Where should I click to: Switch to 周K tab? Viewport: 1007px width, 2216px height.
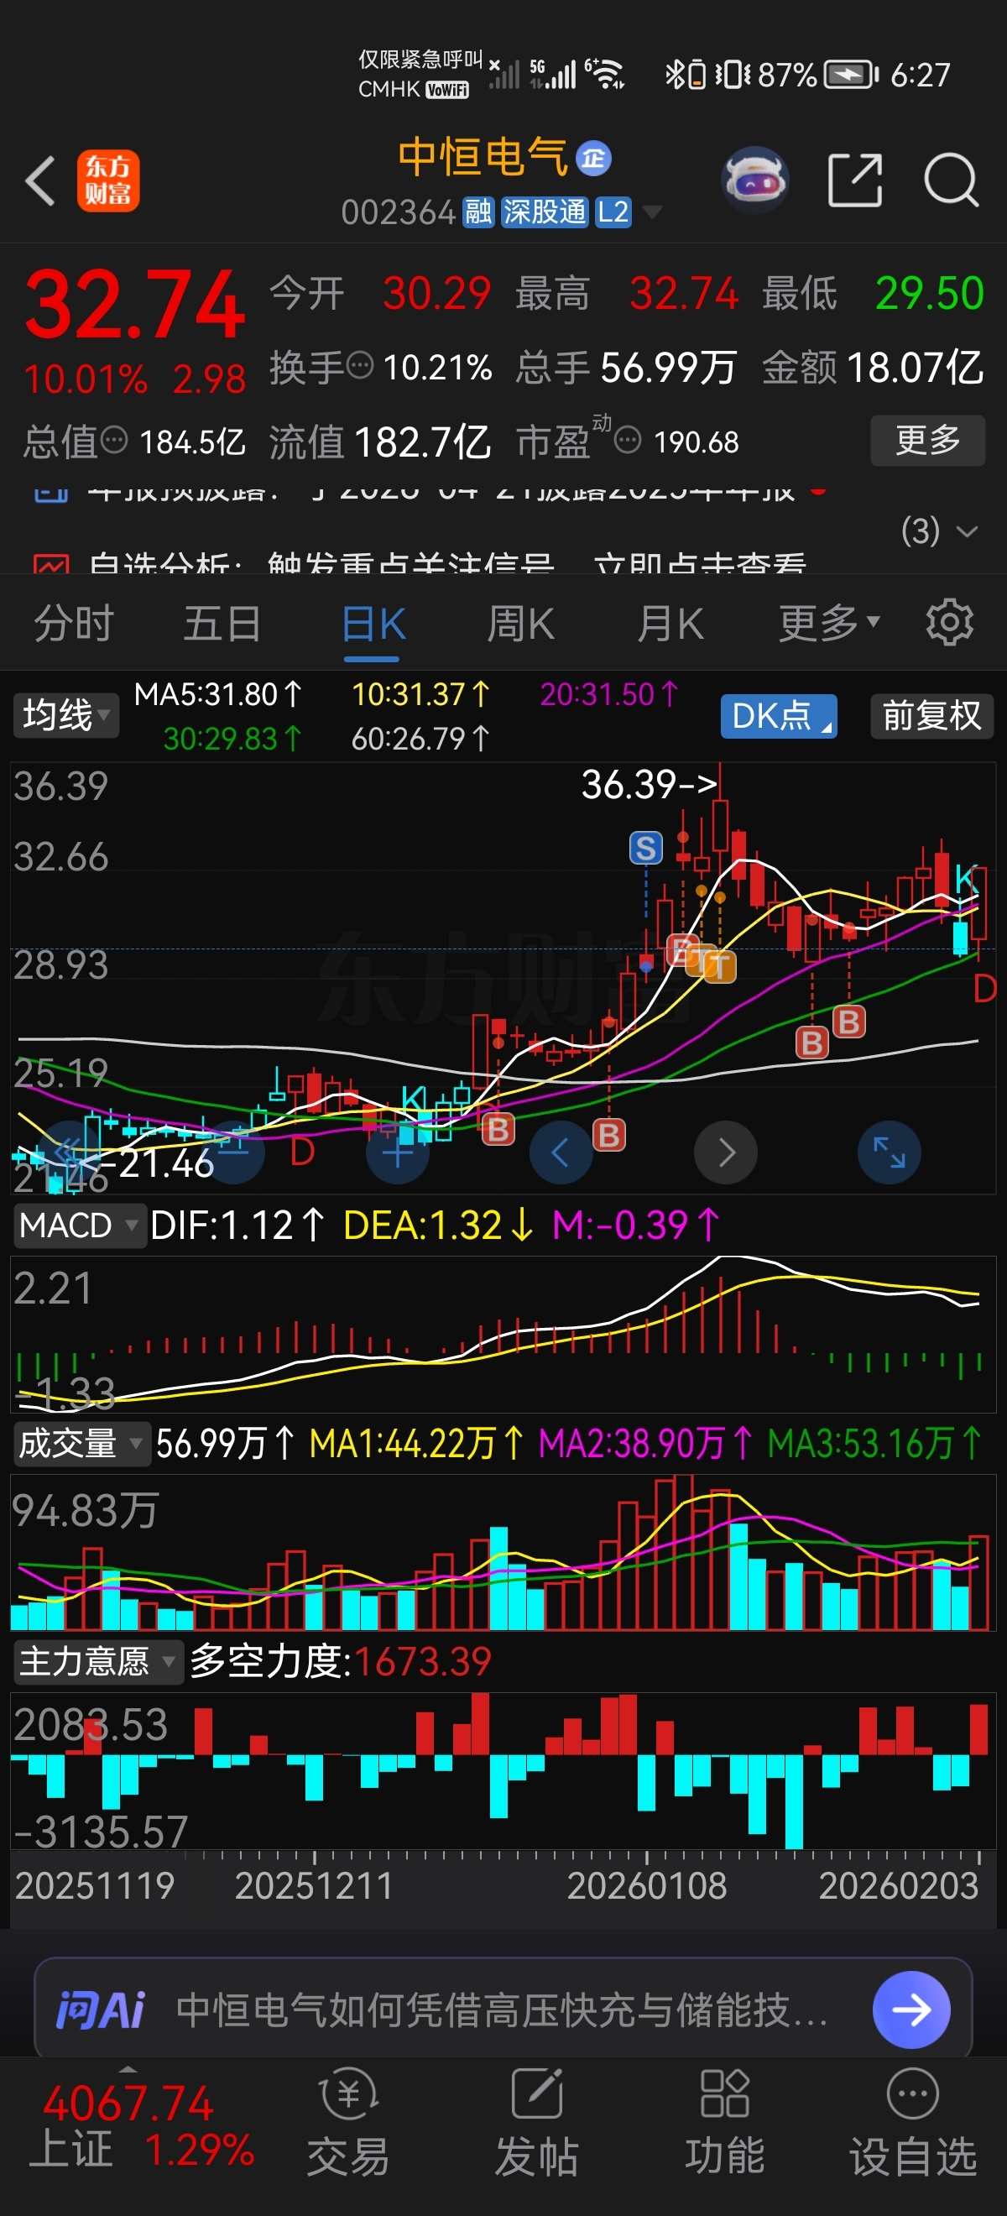(x=520, y=623)
